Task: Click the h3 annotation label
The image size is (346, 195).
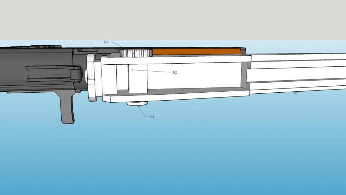Action: 106,42
